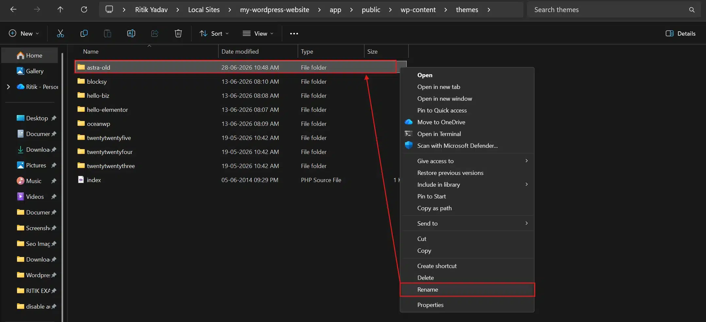Click the Copy icon in toolbar
The height and width of the screenshot is (322, 706).
[84, 33]
